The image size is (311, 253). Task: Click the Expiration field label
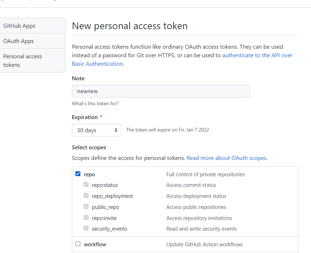point(85,117)
